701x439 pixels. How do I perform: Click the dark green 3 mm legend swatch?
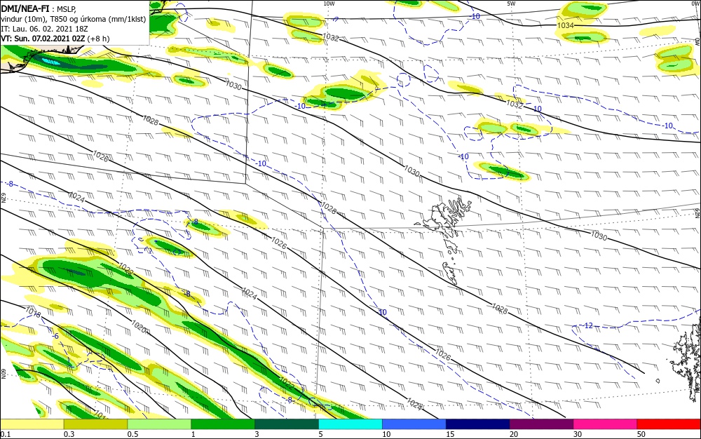click(x=287, y=424)
